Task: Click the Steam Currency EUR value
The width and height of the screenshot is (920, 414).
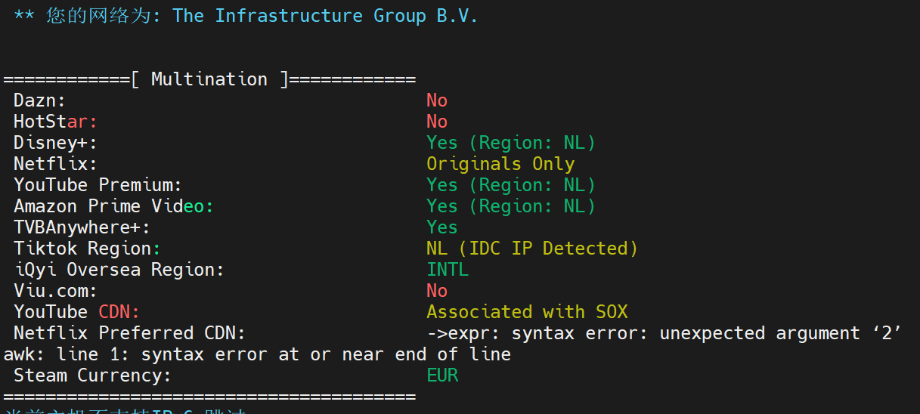Action: [x=442, y=375]
